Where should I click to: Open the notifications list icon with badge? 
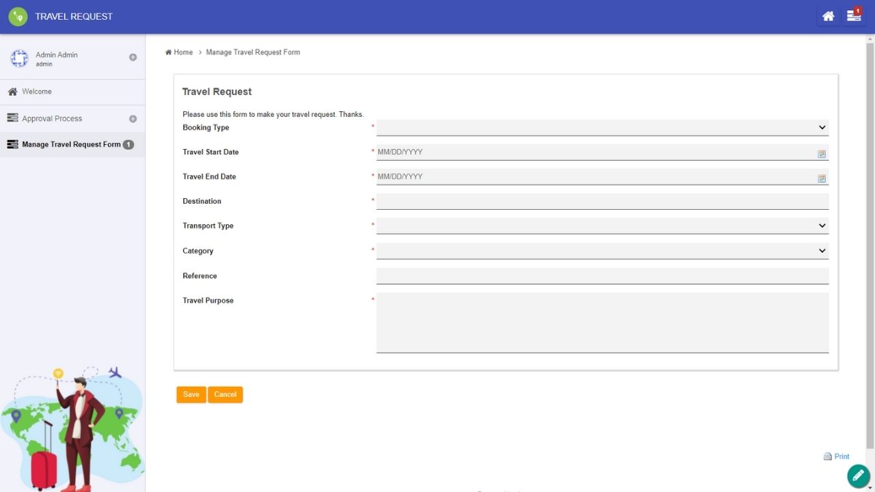854,16
